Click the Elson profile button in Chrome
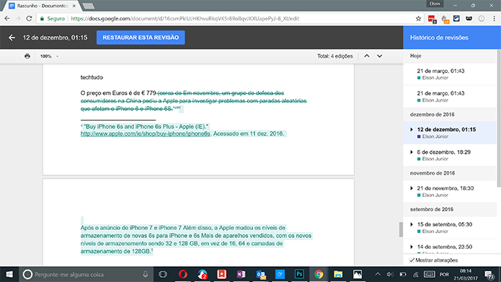The image size is (501, 282). [435, 4]
